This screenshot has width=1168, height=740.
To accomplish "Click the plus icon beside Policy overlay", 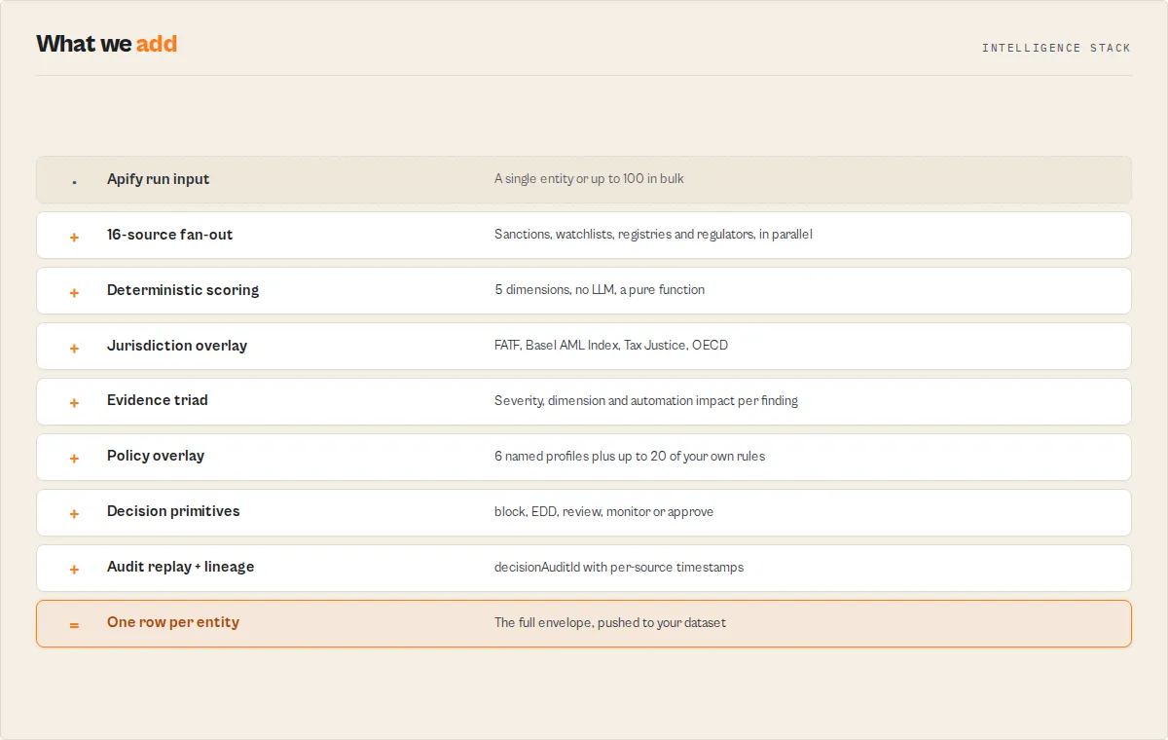I will point(74,458).
